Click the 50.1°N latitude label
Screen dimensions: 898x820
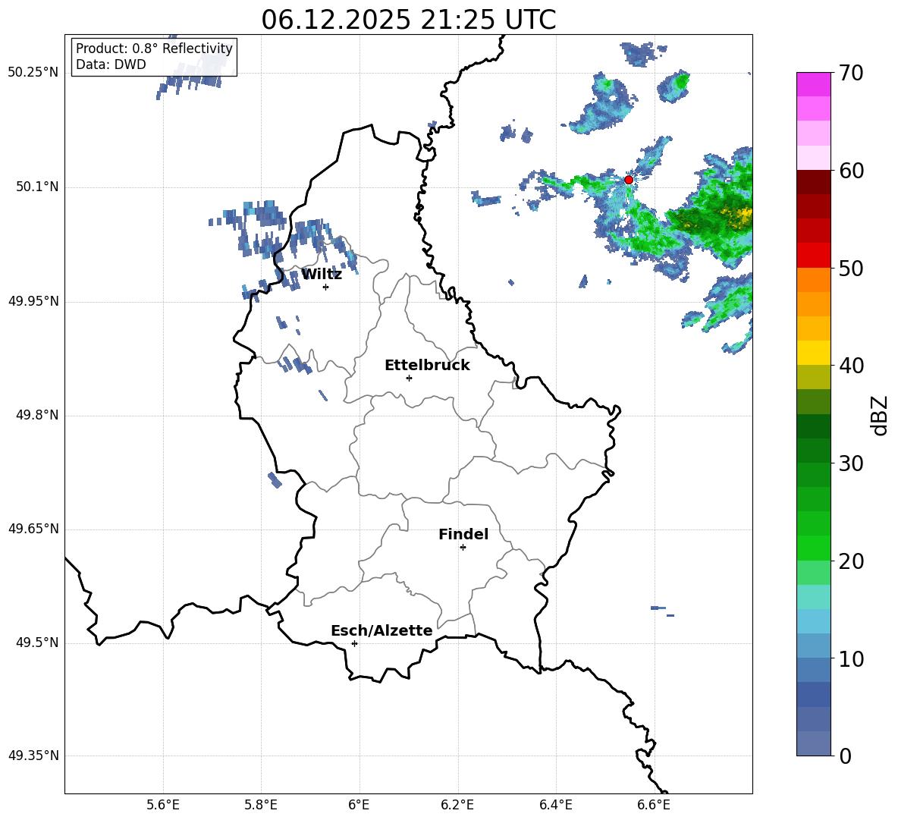click(x=38, y=187)
